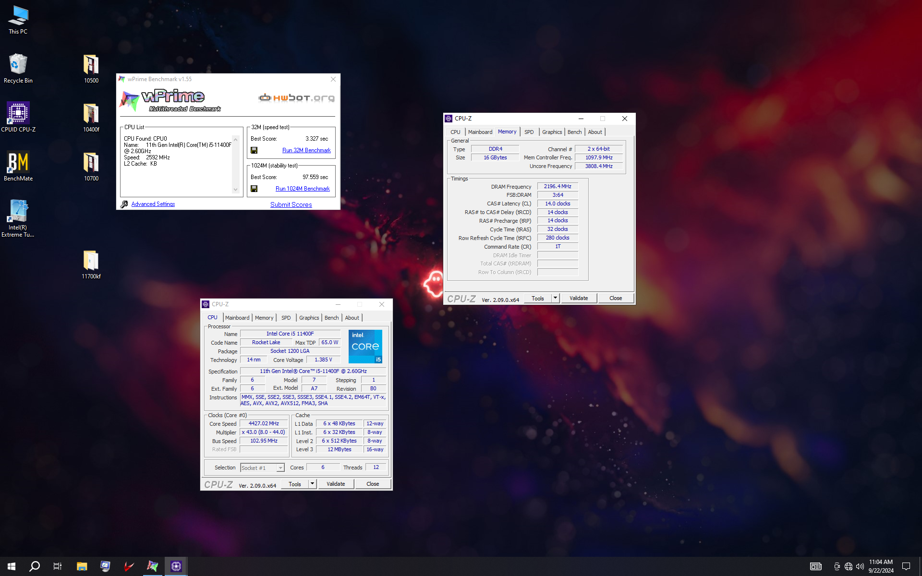Screen dimensions: 922x576
Task: Switch to CPU tab in Memory CPU-Z window
Action: coord(455,132)
